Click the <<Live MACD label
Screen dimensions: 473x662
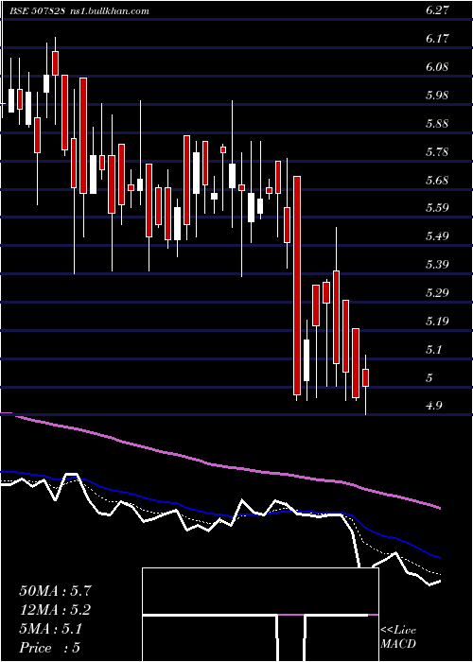coord(398,637)
